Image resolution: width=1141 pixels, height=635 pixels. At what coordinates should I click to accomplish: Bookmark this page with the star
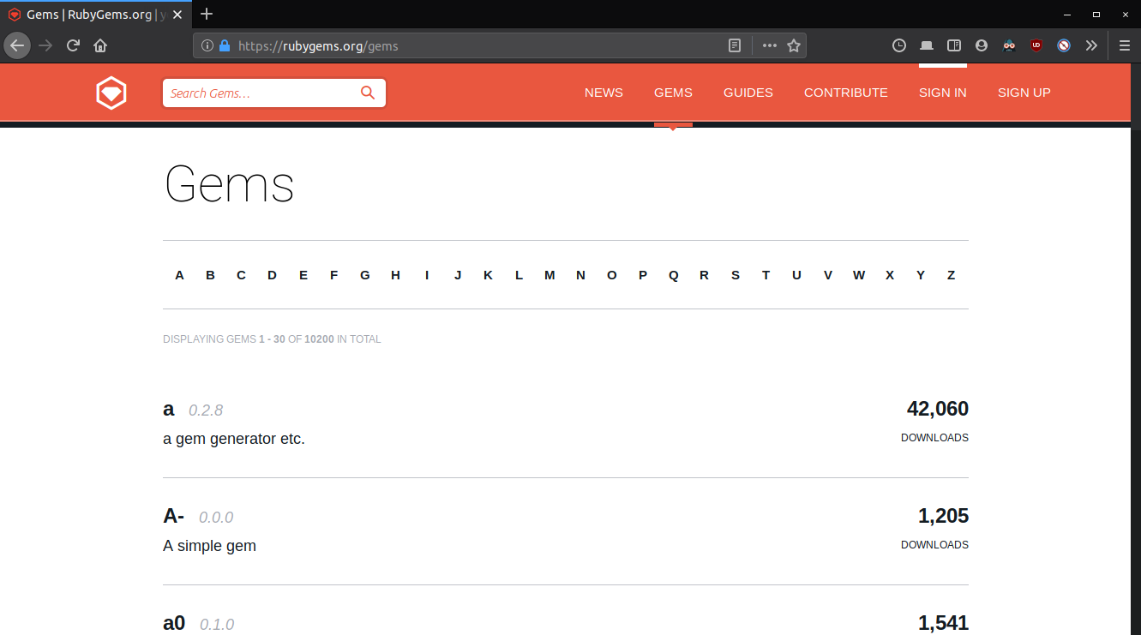794,45
